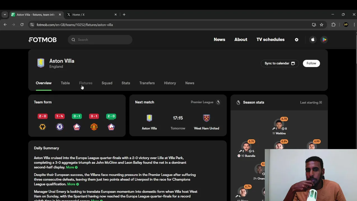Open the tab search dropdown arrow
This screenshot has width=357, height=201.
click(x=5, y=15)
